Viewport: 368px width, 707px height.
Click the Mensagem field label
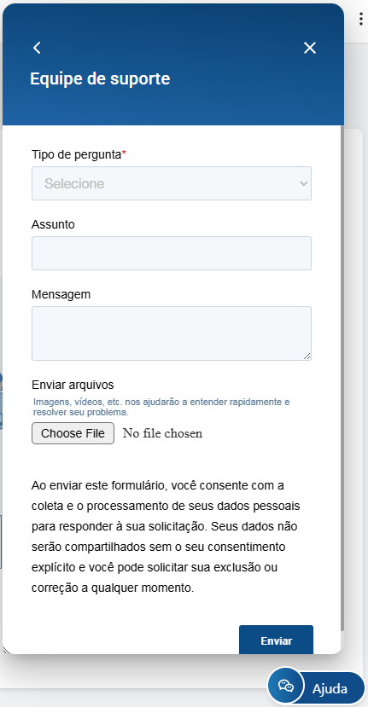pos(61,294)
